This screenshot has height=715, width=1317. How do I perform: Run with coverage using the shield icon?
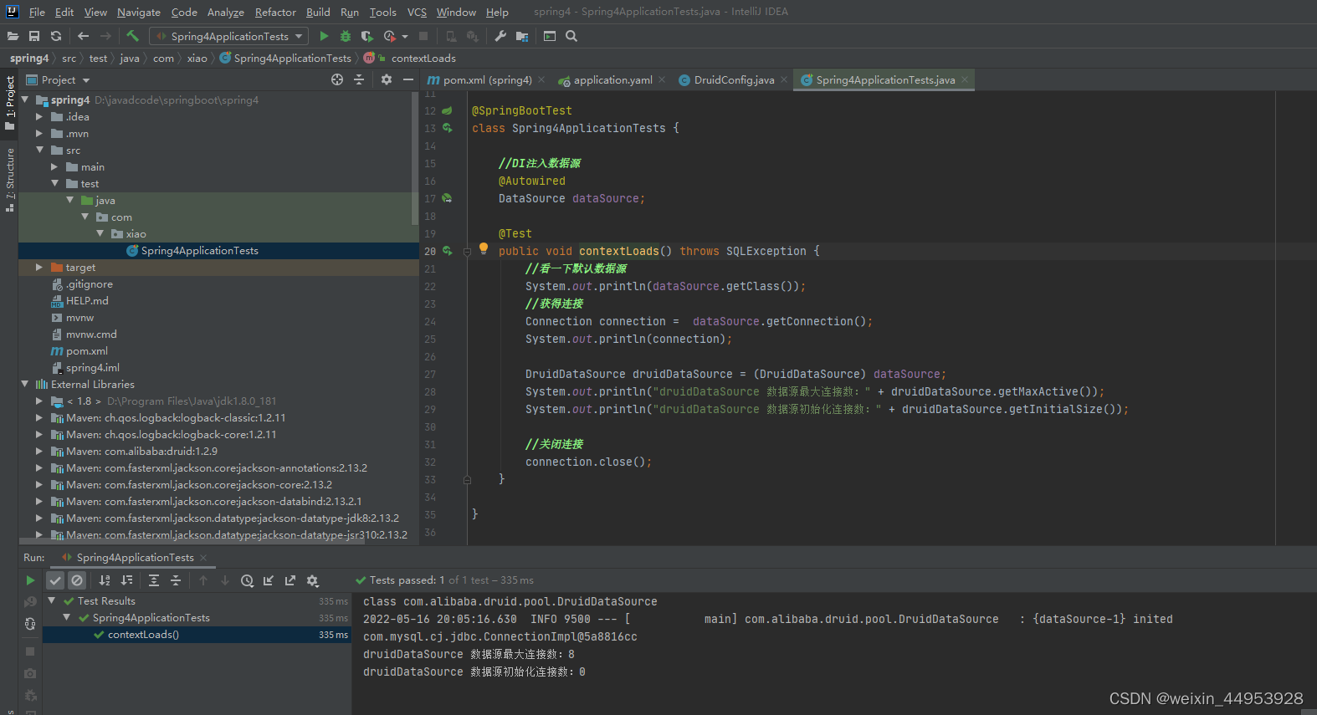coord(366,36)
